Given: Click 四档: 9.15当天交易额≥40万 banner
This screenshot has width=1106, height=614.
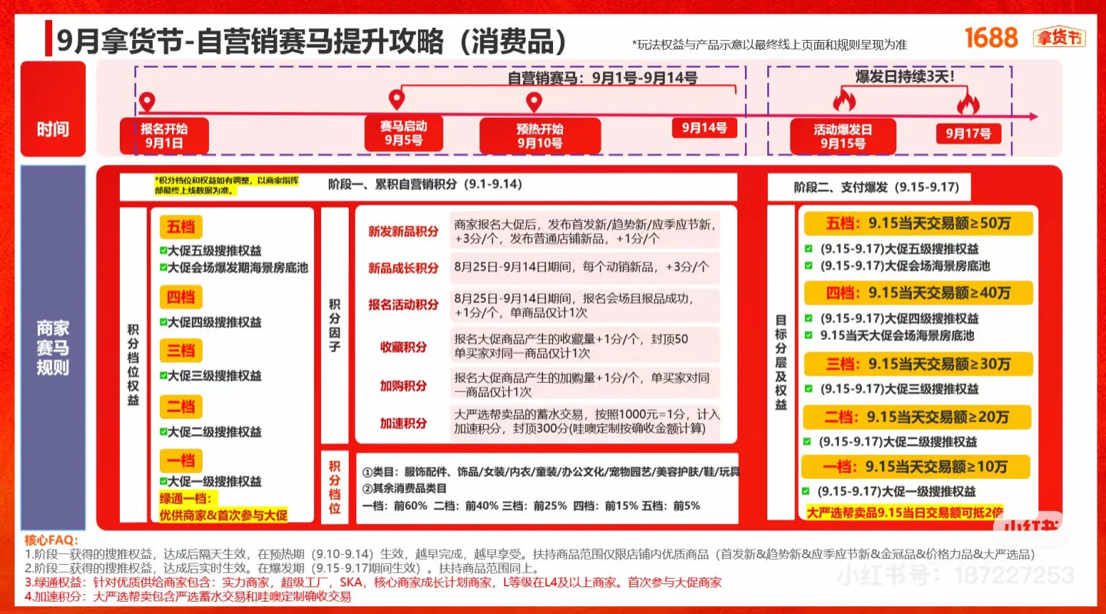Looking at the screenshot, I should point(918,293).
